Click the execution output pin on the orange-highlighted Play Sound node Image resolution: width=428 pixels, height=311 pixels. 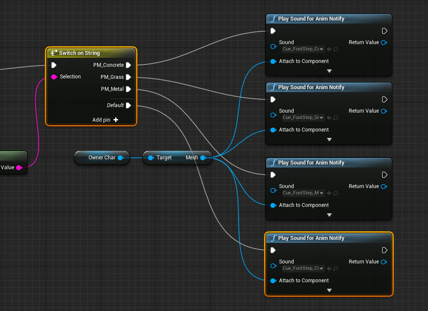coord(384,250)
